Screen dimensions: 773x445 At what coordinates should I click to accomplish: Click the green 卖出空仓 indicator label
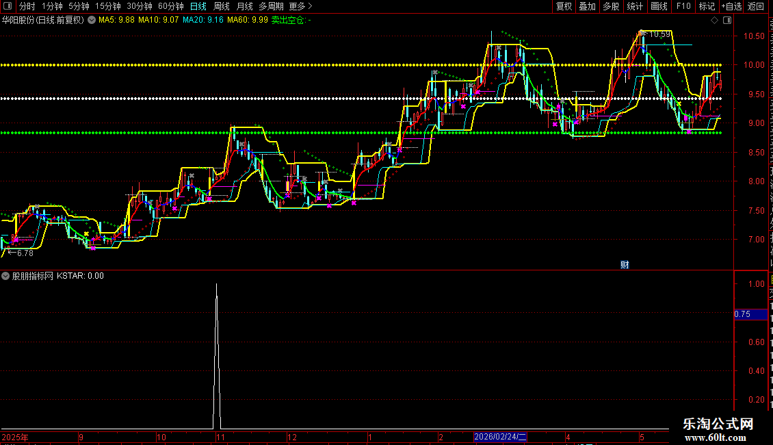(291, 21)
